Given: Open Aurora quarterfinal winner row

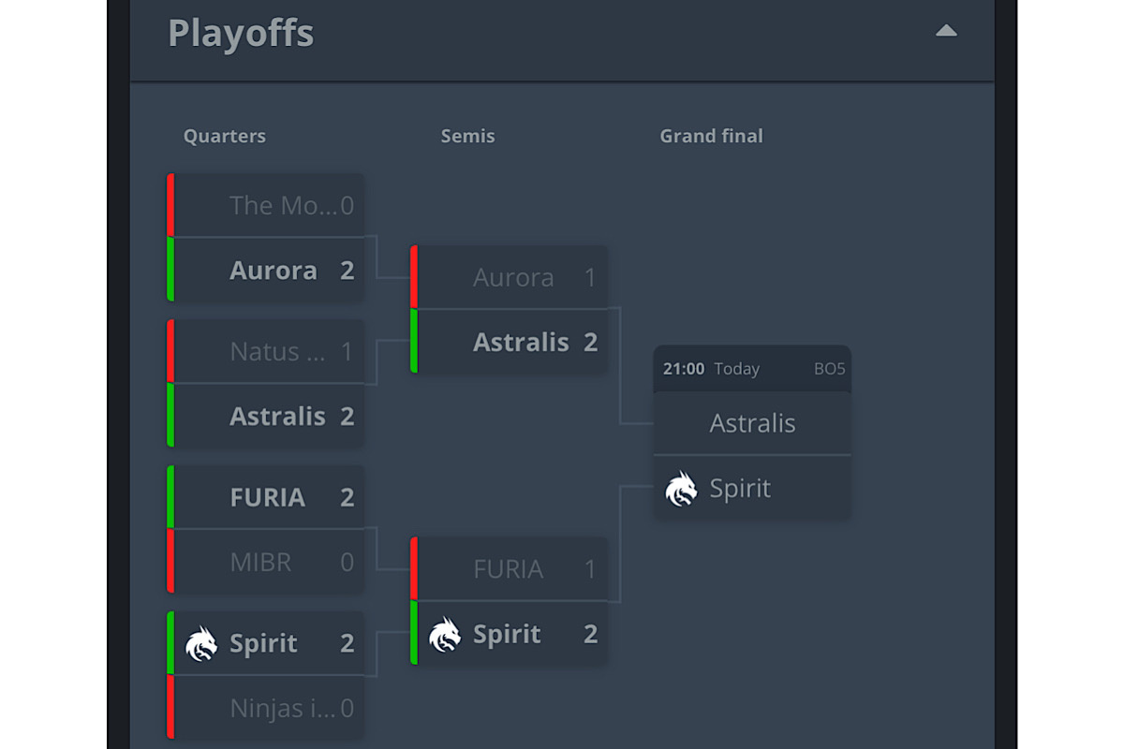Looking at the screenshot, I should (273, 271).
